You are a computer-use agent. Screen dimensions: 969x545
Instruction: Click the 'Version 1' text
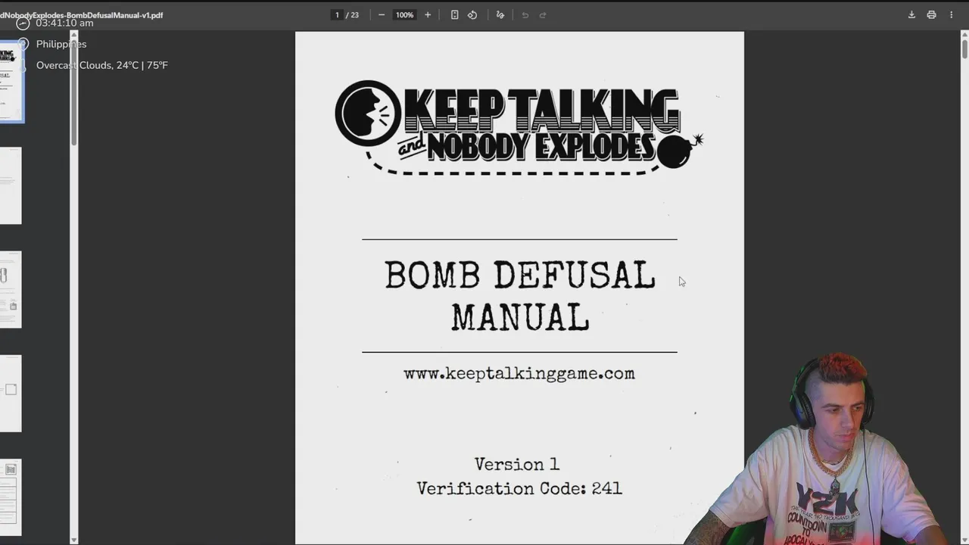(517, 464)
